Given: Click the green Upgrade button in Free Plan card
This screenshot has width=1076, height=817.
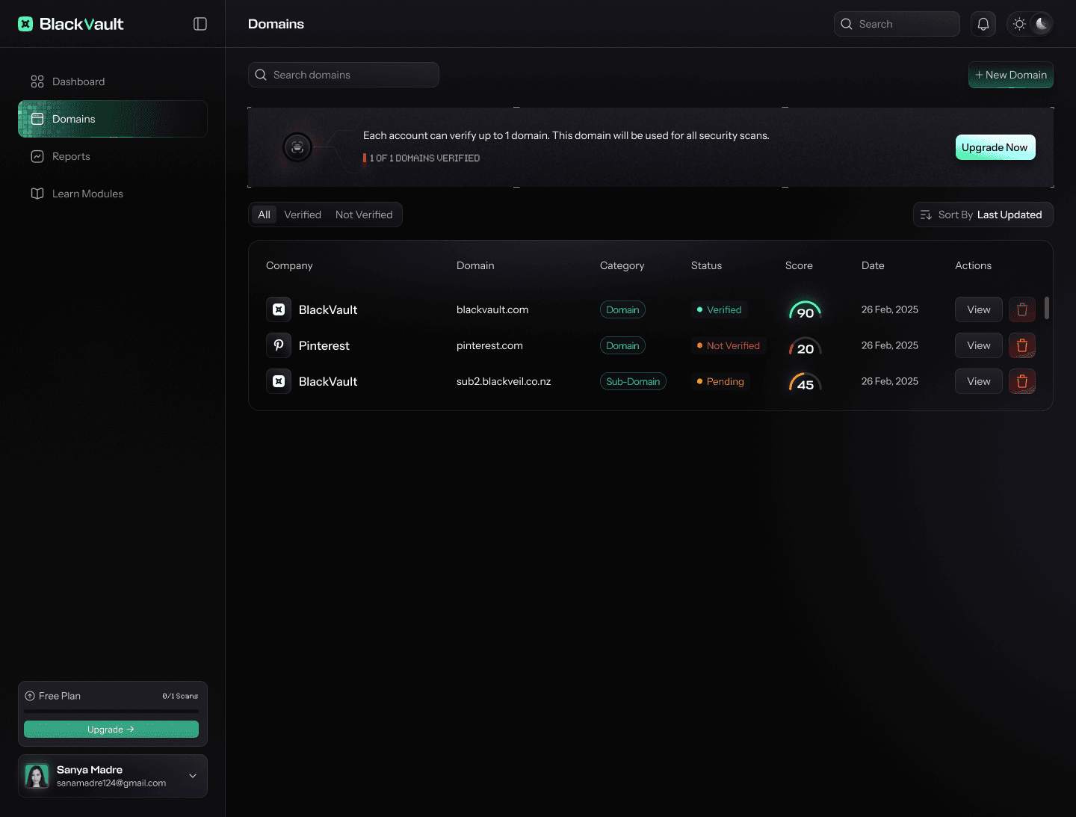Looking at the screenshot, I should (x=111, y=730).
